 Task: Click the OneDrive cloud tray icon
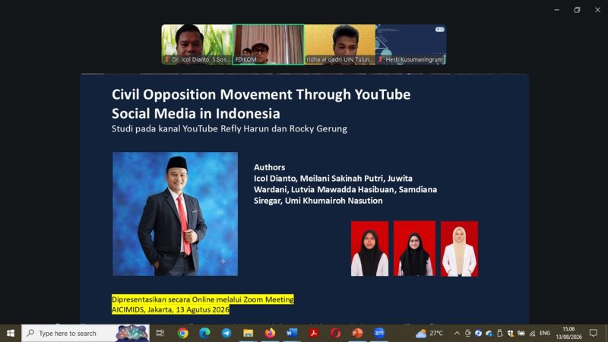pyautogui.click(x=489, y=334)
